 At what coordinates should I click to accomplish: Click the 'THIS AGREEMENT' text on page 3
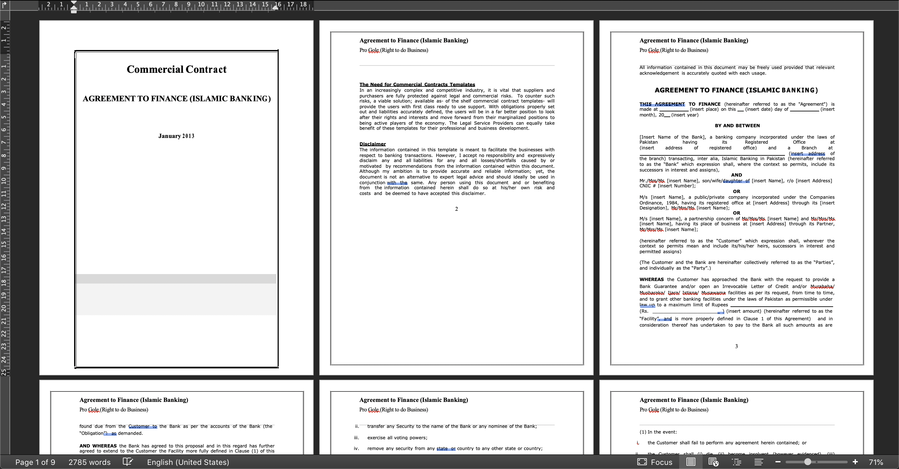coord(662,104)
